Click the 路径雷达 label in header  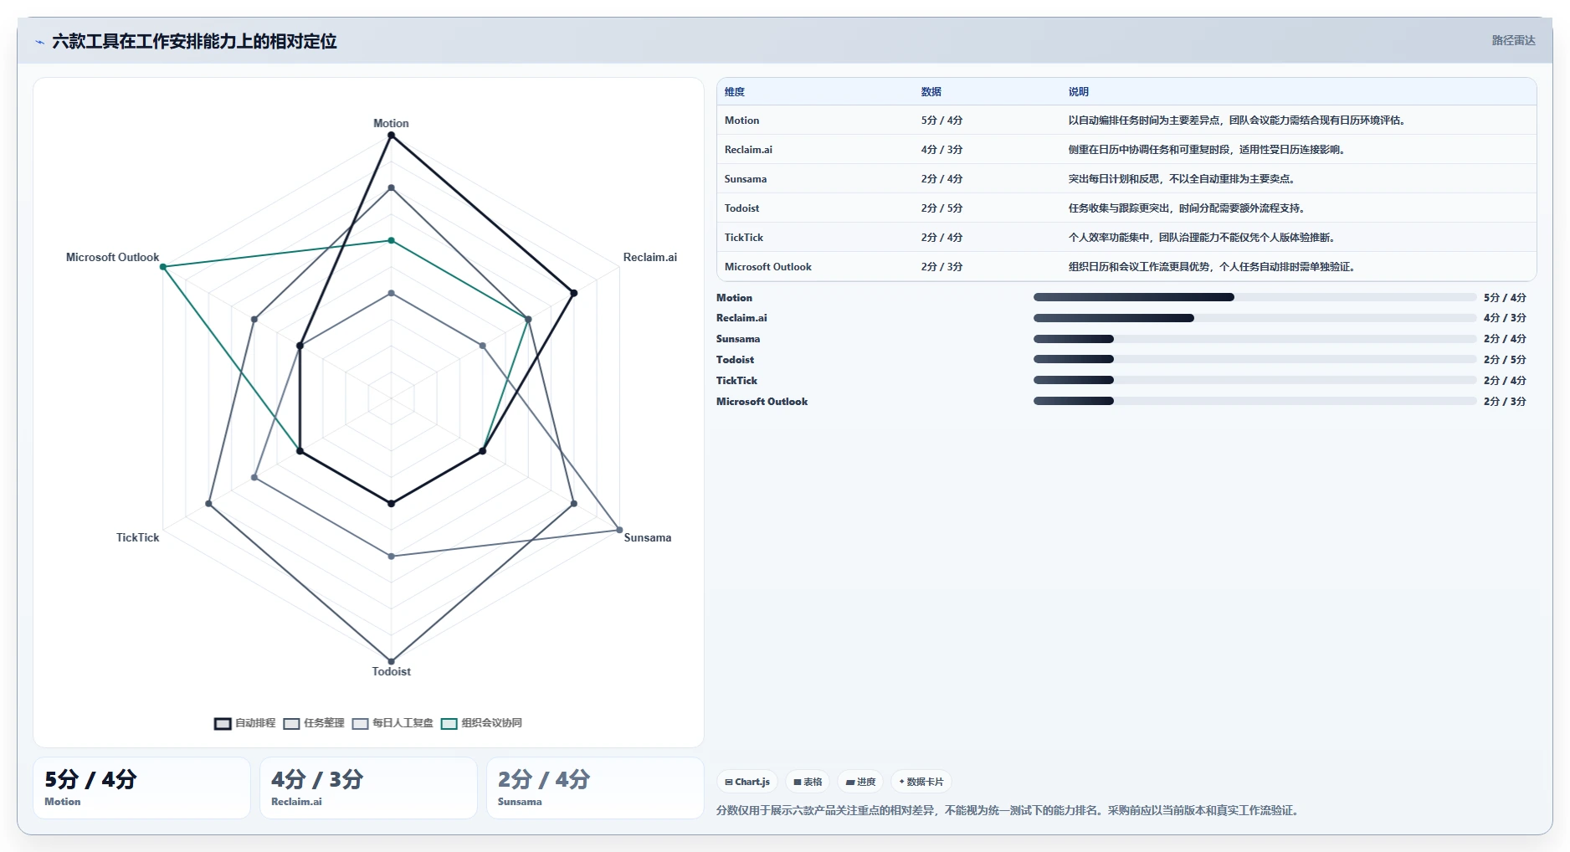click(1513, 40)
